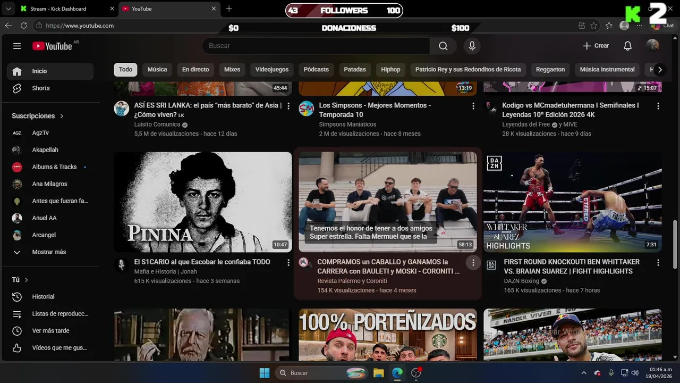The height and width of the screenshot is (383, 680).
Task: Open Revista Palermo y Coroniti channel
Action: 352,281
